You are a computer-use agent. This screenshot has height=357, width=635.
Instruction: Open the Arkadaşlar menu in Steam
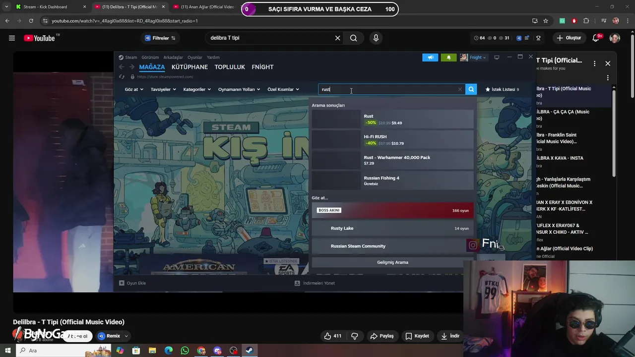(x=173, y=58)
